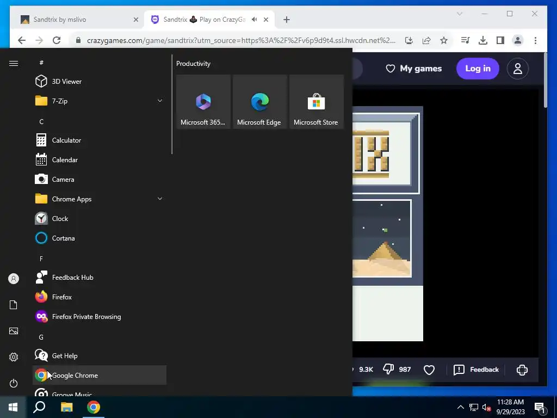This screenshot has height=418, width=557.
Task: Open the user account icon in Start
Action: pos(14,279)
